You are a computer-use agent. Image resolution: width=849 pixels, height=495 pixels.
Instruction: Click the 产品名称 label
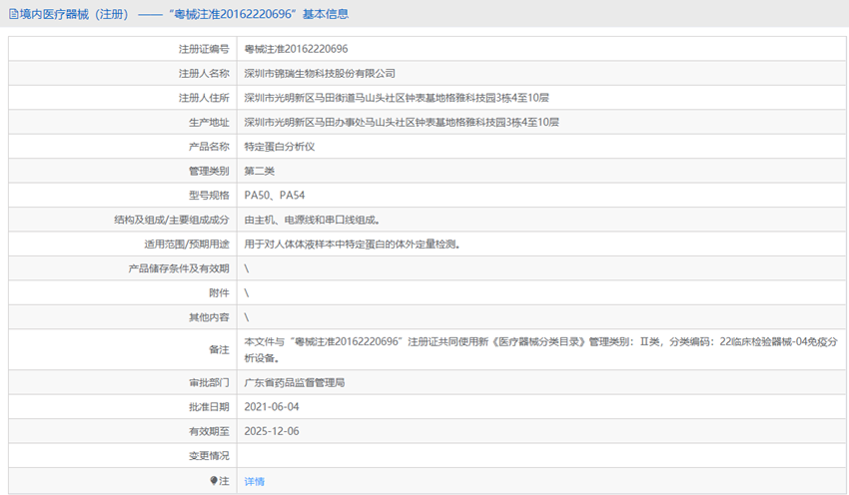click(209, 147)
